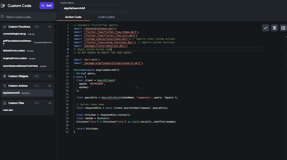Click the Action Name text field
This screenshot has width=287, height=160.
(93, 8)
